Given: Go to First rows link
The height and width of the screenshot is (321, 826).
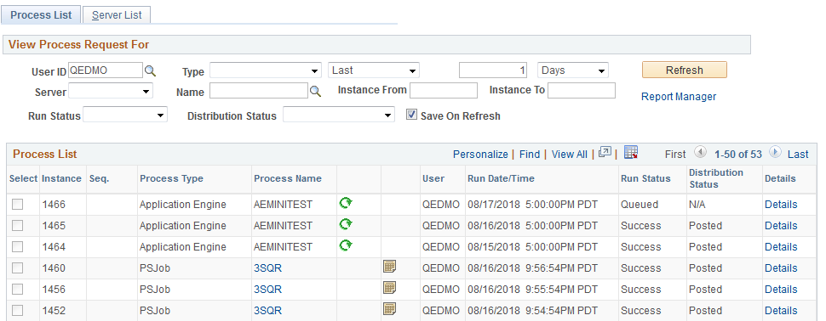Looking at the screenshot, I should pyautogui.click(x=675, y=155).
